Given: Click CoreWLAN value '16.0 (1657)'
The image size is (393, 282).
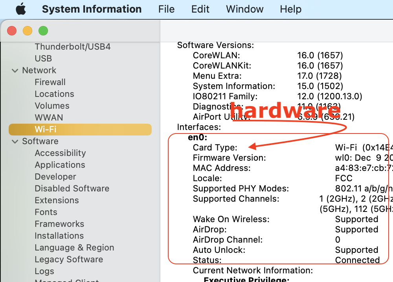Looking at the screenshot, I should click(320, 55).
